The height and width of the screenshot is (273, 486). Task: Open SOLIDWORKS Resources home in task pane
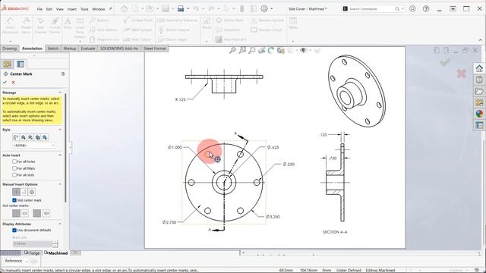click(479, 68)
